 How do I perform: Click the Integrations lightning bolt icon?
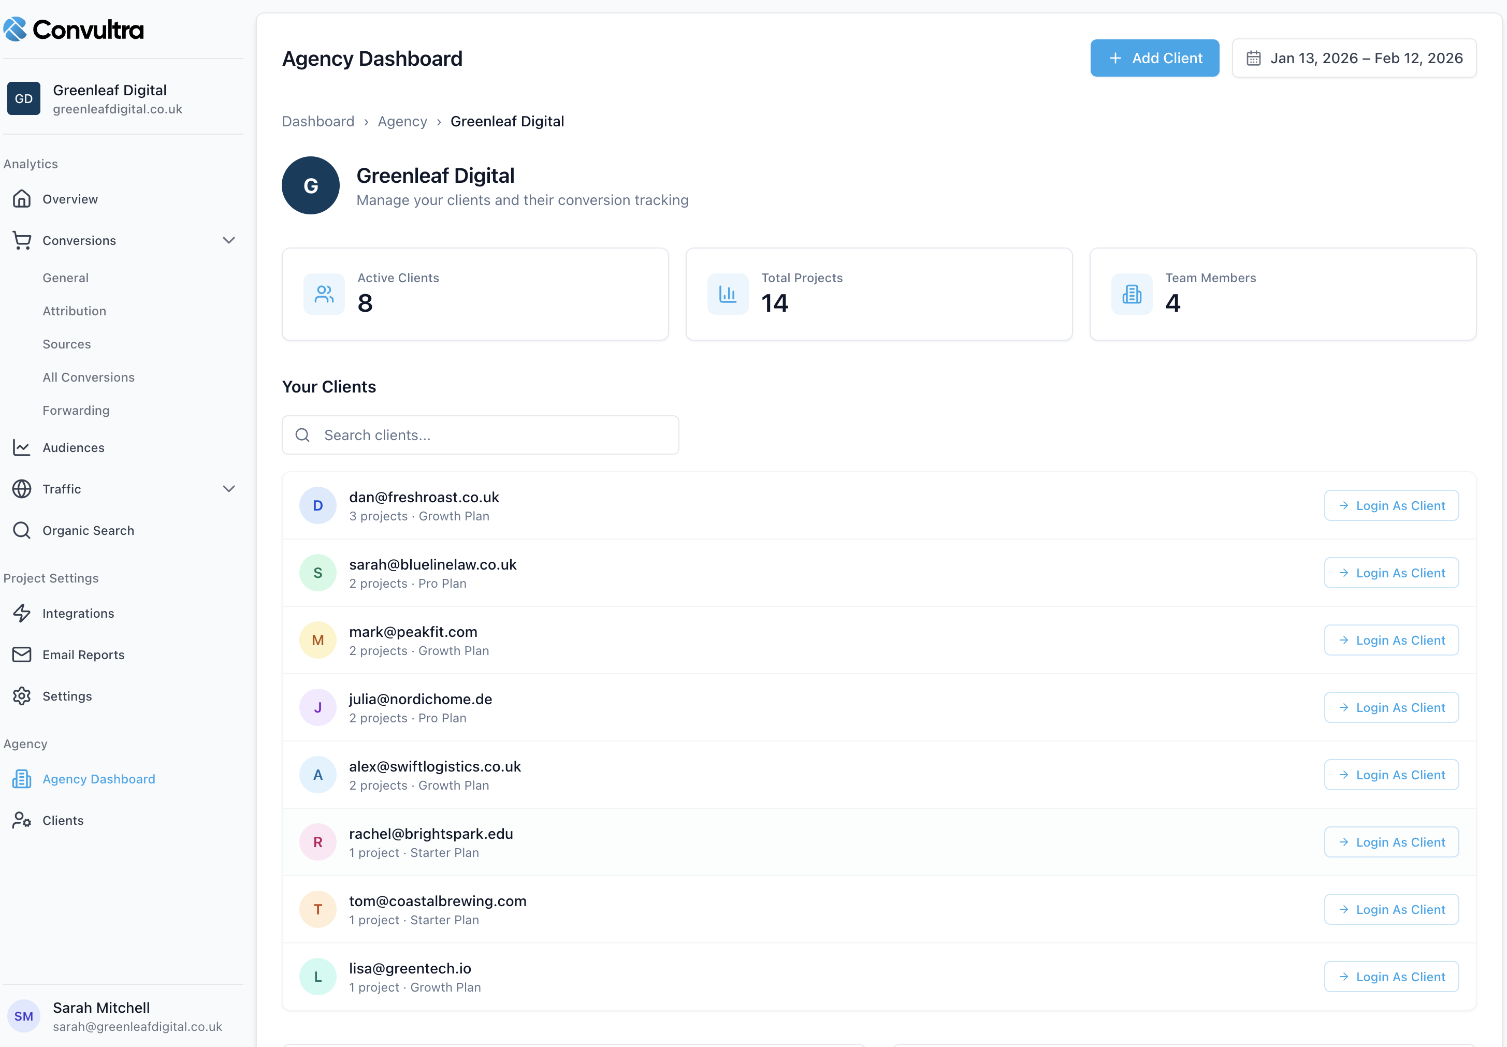tap(22, 613)
